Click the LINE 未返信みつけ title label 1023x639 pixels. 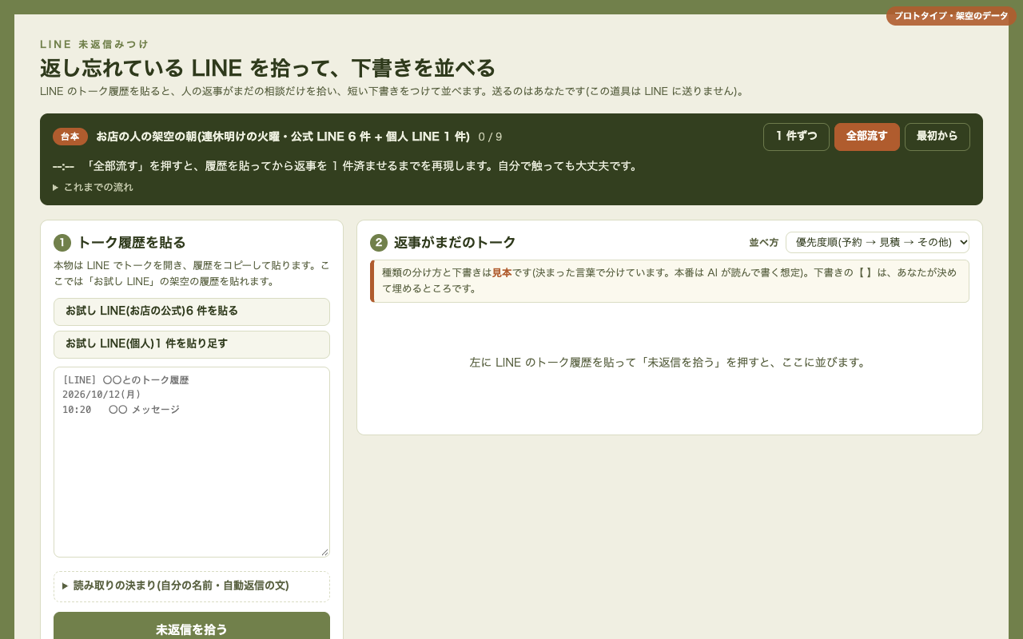coord(94,45)
